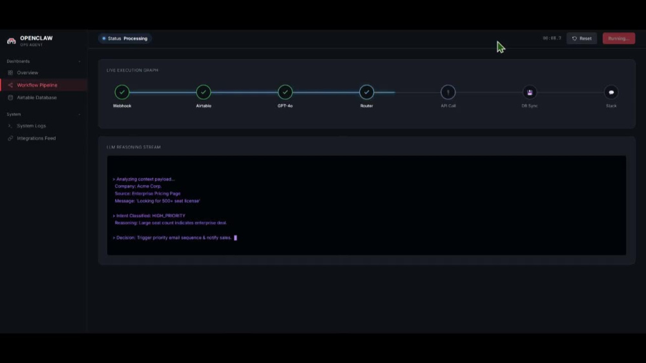The height and width of the screenshot is (363, 646).
Task: Click the 'Company: Acme Corp.' line
Action: point(138,186)
